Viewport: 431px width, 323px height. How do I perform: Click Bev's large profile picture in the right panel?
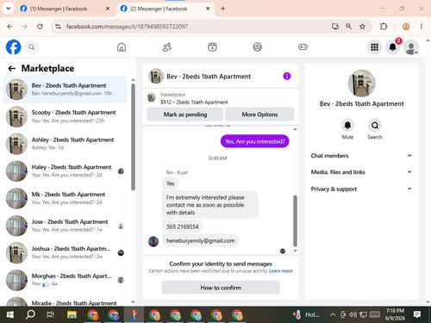pos(361,84)
